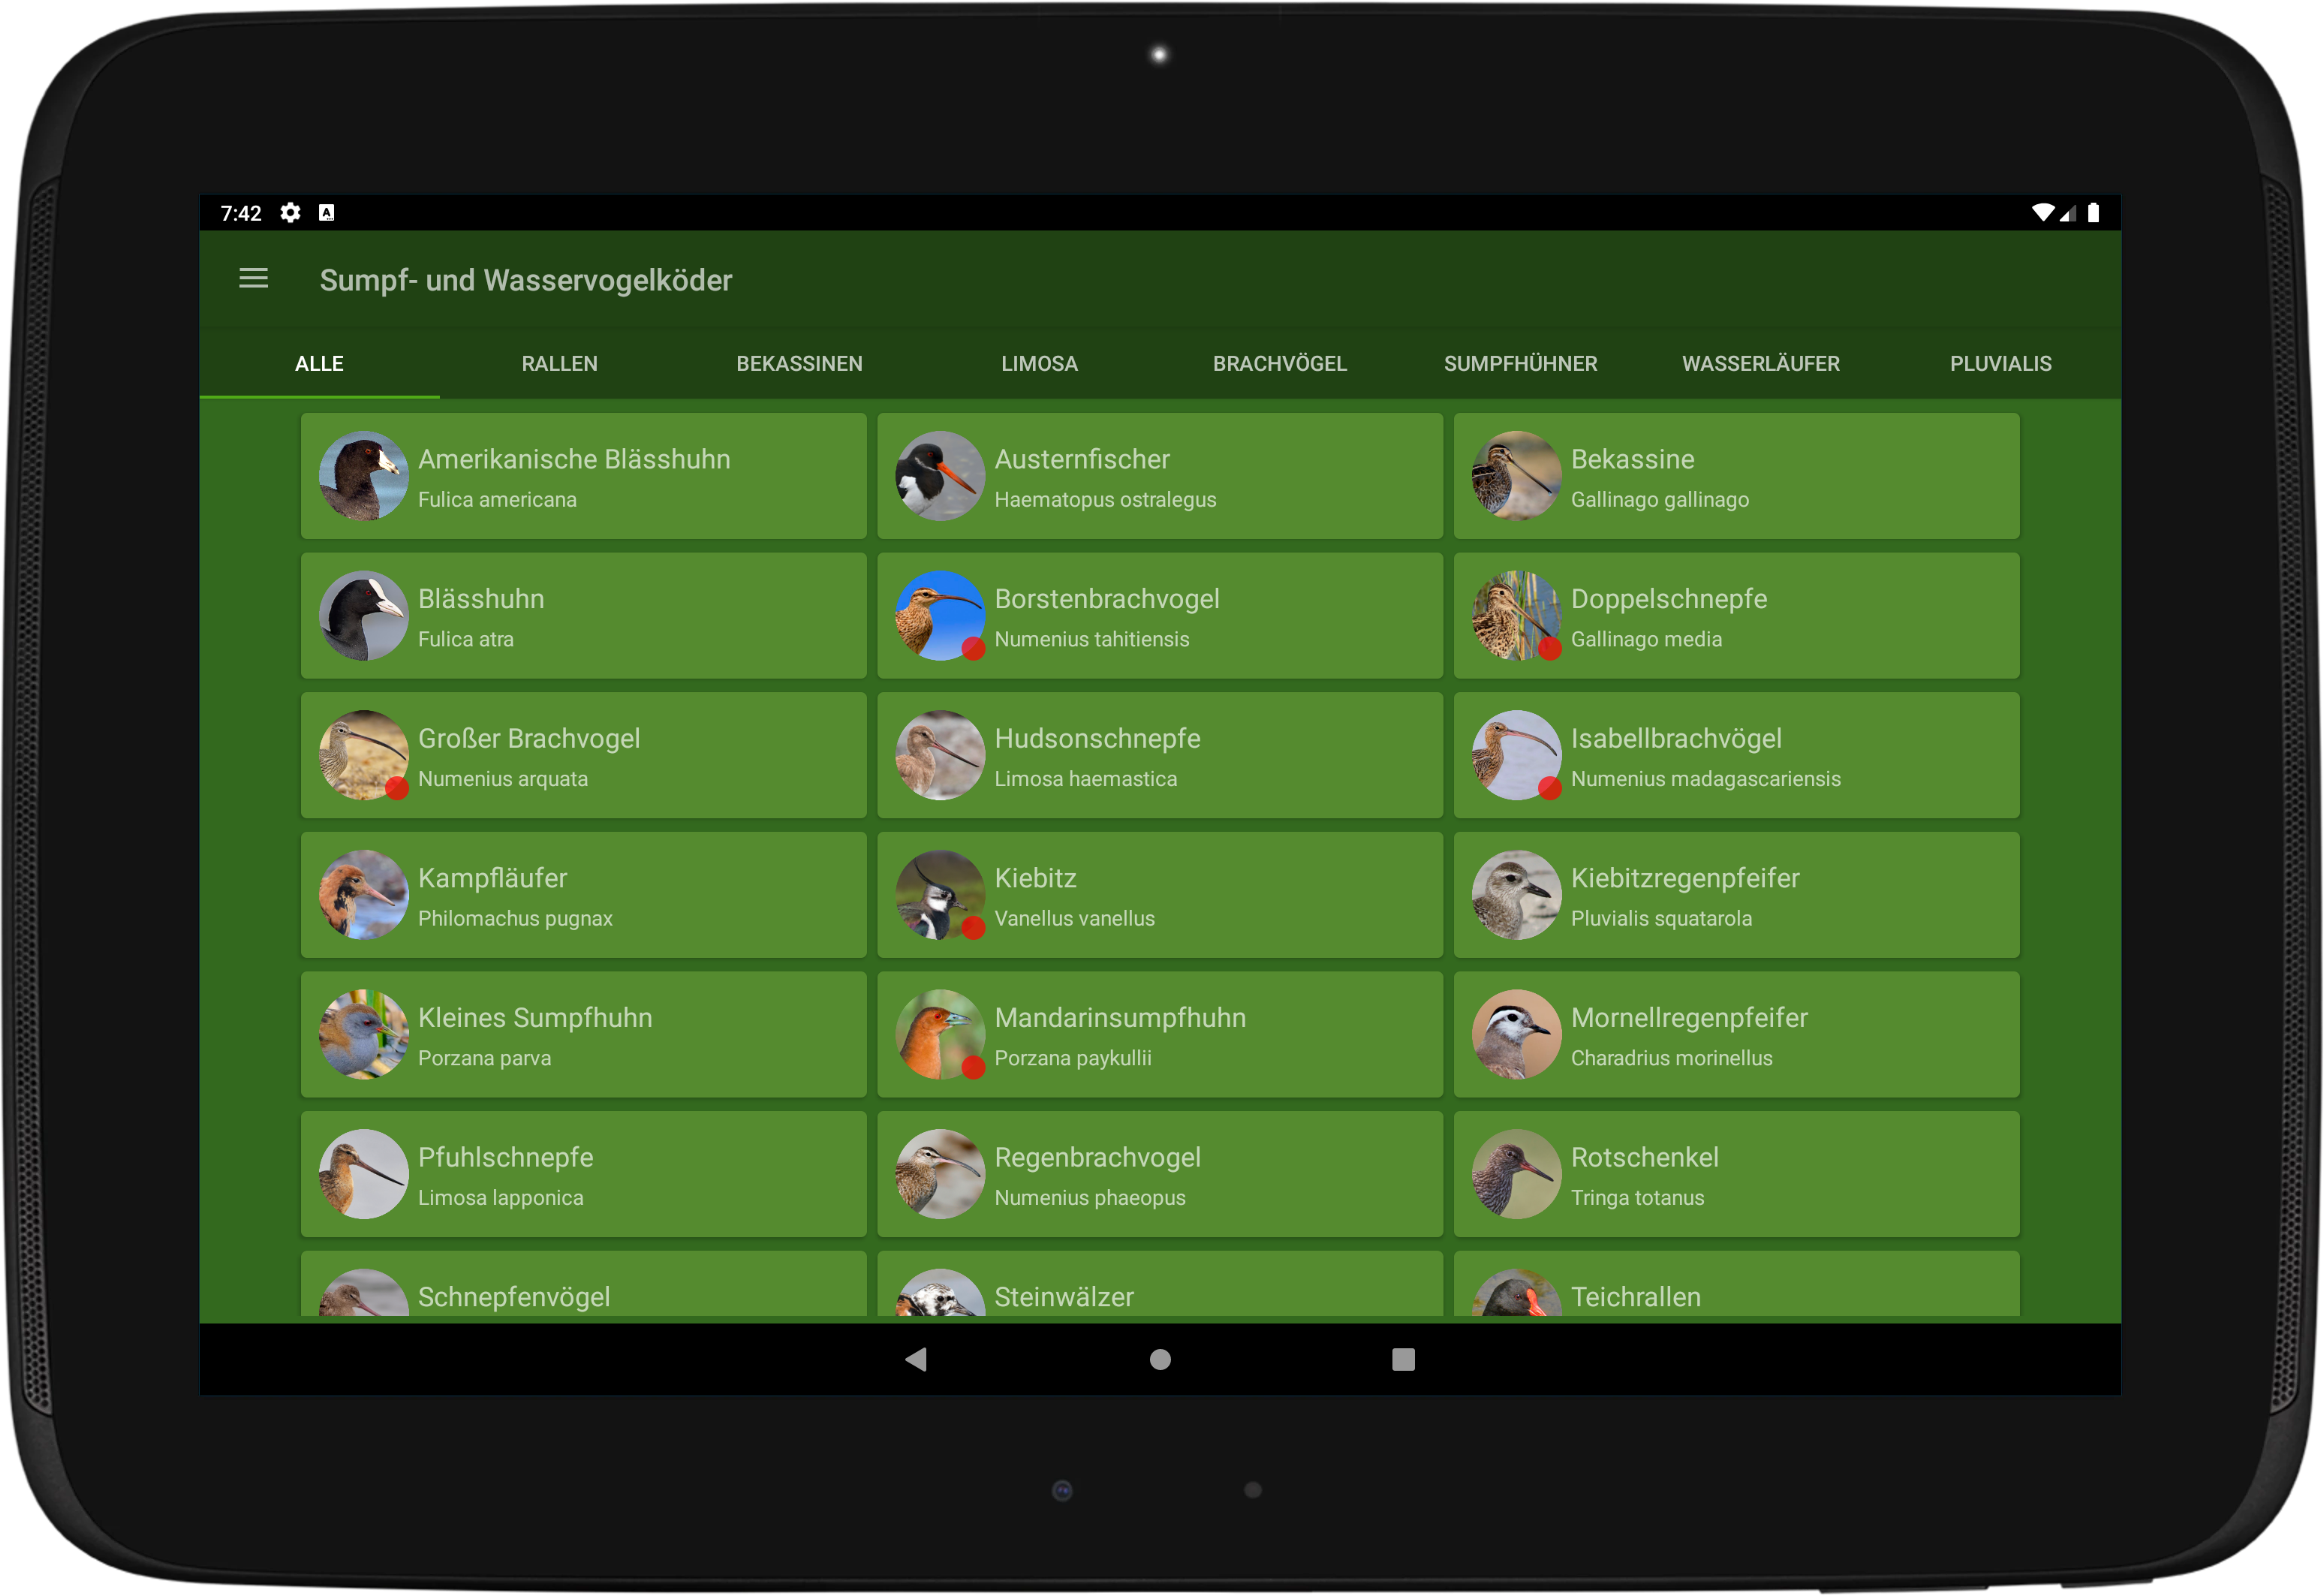This screenshot has height=1596, width=2324.
Task: Tap the Isabellbrachvögel bird photo
Action: point(1516,755)
